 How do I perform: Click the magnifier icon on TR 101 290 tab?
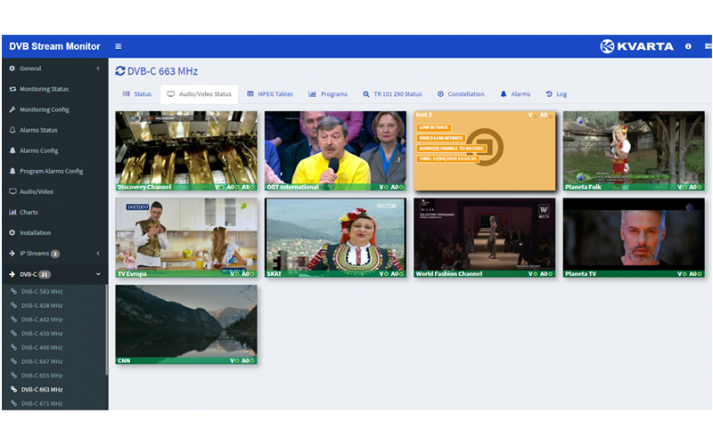(x=366, y=94)
